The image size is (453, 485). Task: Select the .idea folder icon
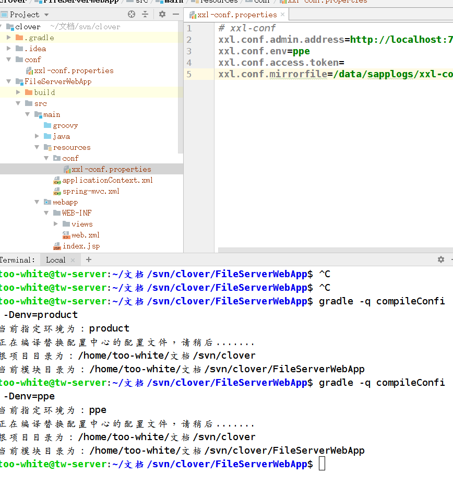[19, 48]
